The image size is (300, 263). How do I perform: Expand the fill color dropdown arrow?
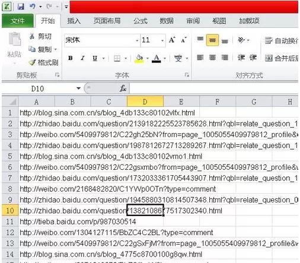148,58
